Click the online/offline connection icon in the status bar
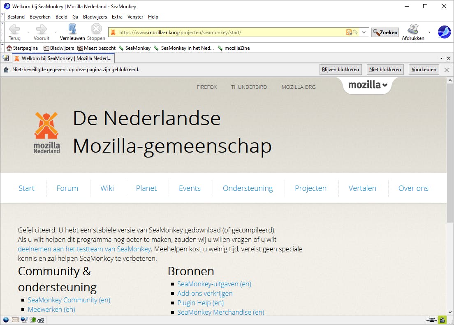Viewport: 454px width, 325px height. (431, 320)
